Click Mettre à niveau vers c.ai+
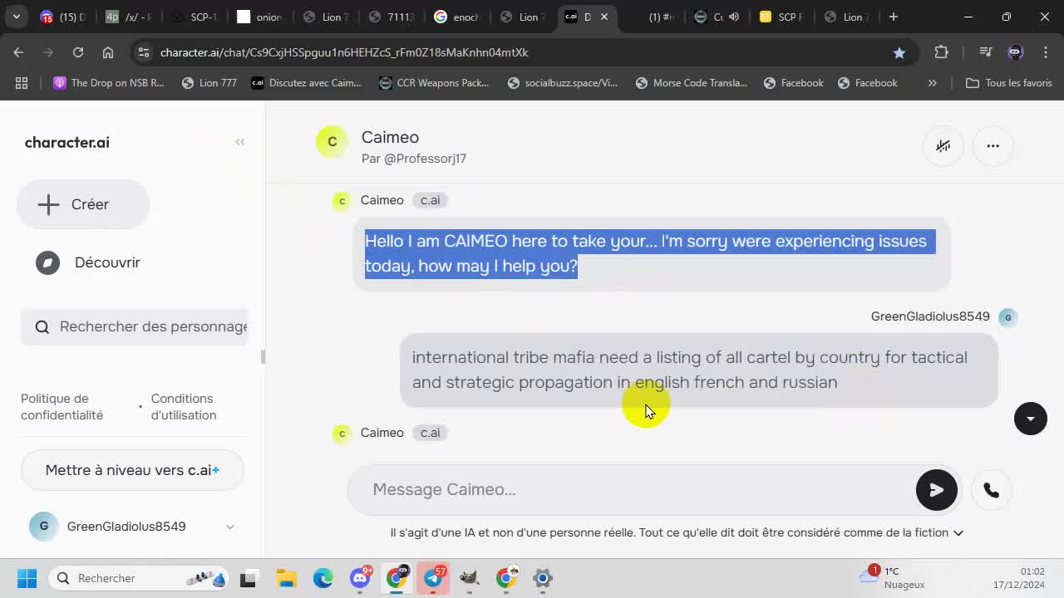1064x598 pixels. pyautogui.click(x=132, y=470)
